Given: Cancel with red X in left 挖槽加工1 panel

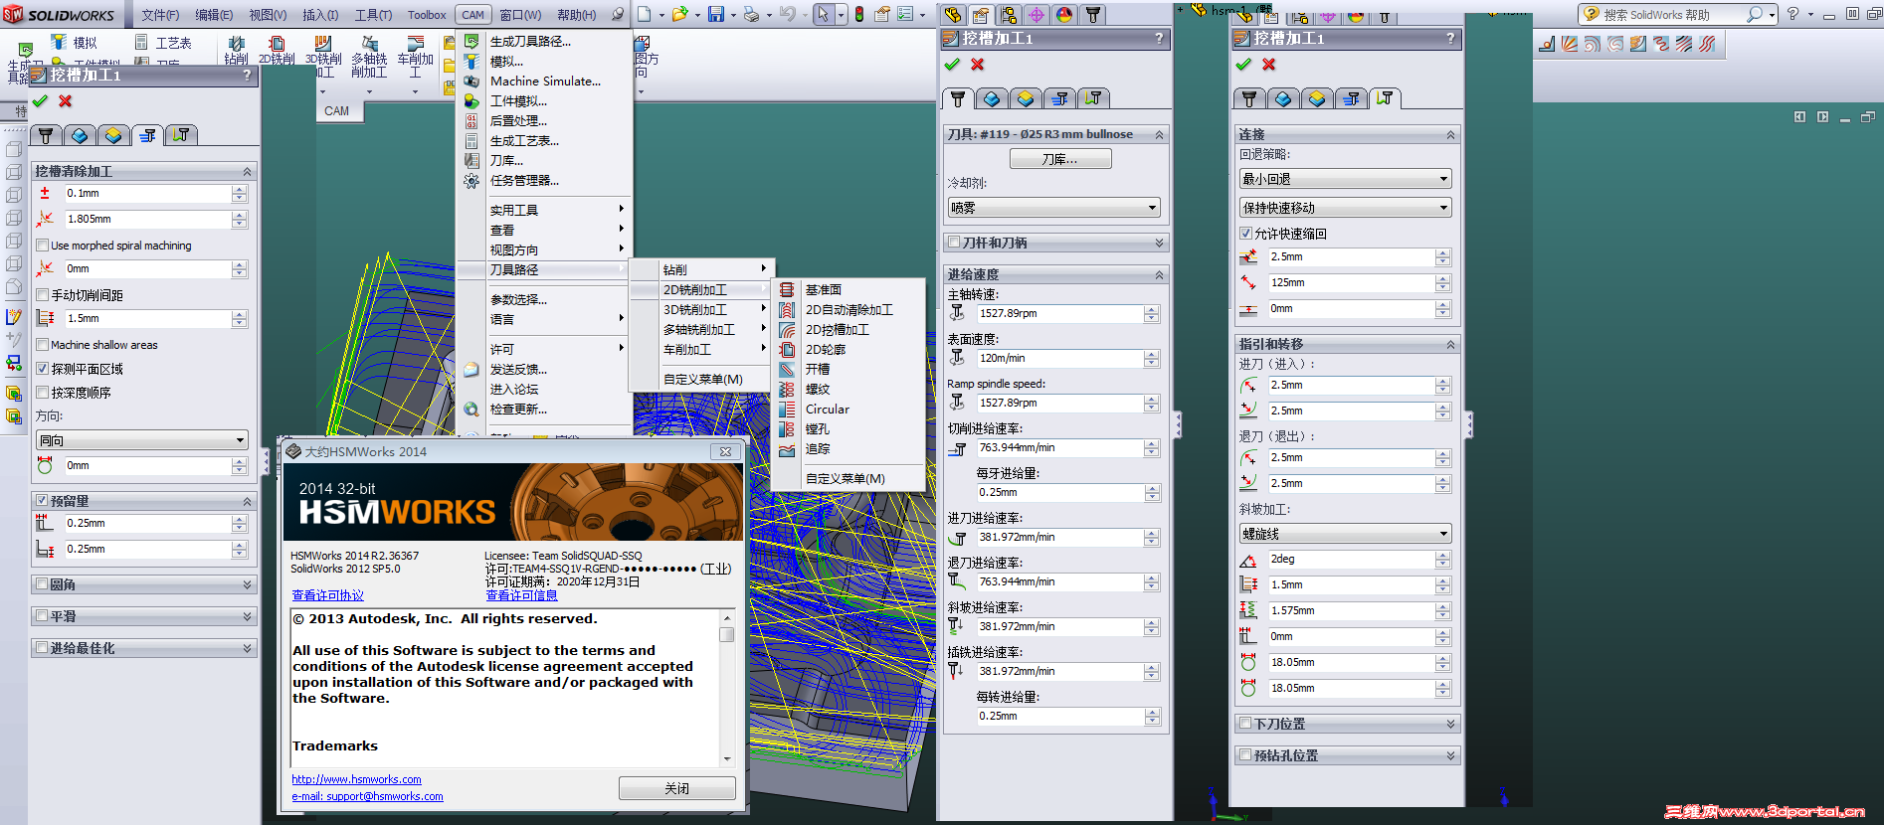Looking at the screenshot, I should 66,101.
